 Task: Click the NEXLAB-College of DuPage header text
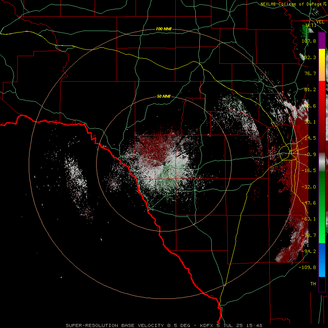tap(291, 4)
